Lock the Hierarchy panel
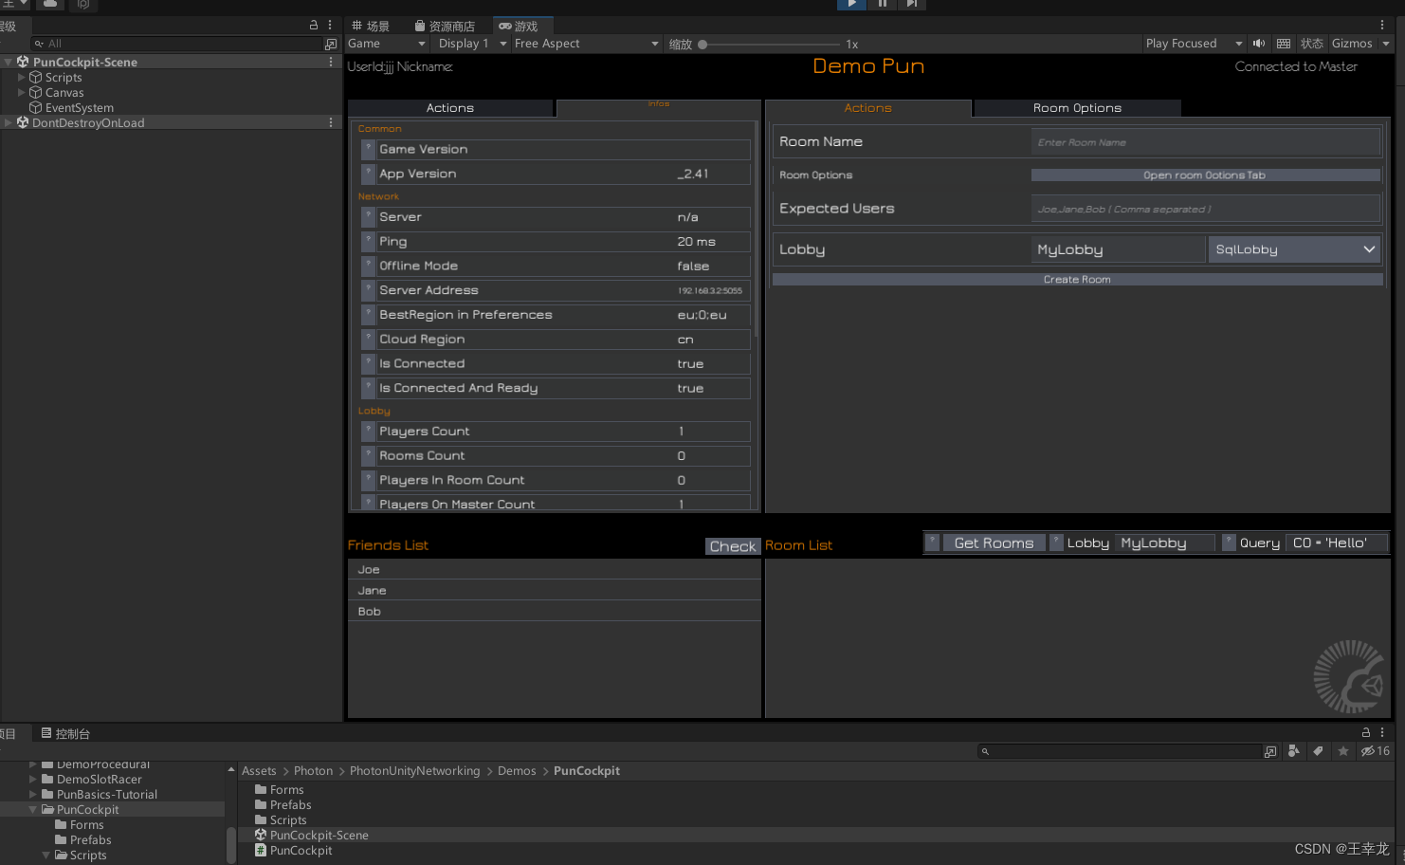 314,26
